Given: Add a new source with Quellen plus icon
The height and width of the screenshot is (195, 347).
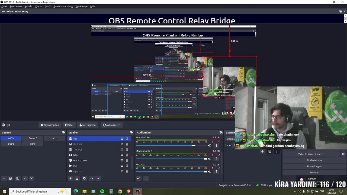Looking at the screenshot, I should tap(71, 178).
